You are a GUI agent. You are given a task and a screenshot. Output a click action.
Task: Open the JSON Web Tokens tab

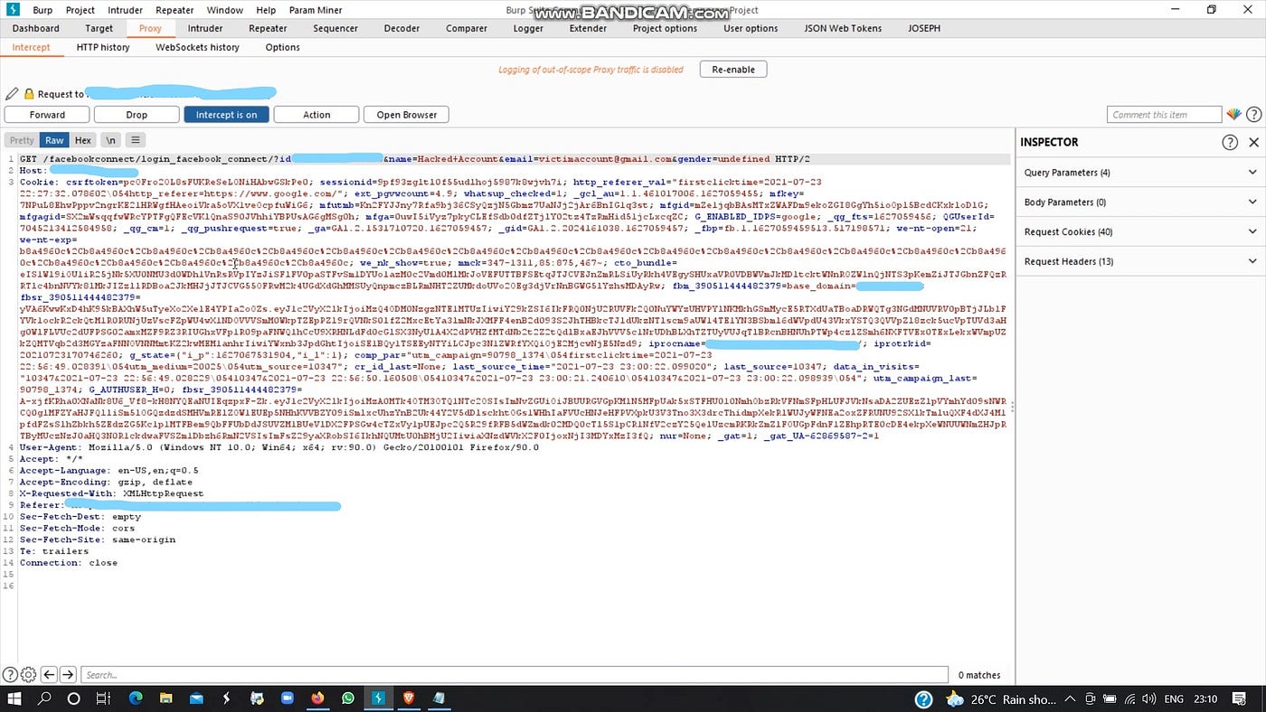843,28
